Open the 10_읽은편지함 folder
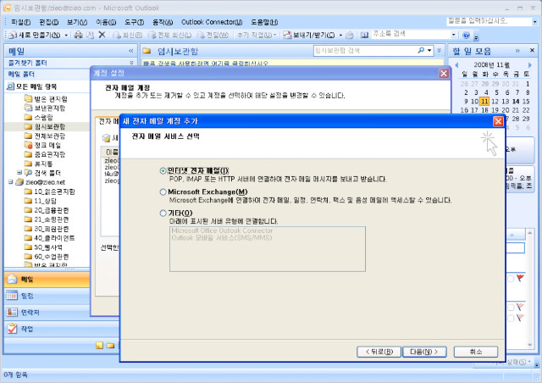 pyautogui.click(x=50, y=191)
